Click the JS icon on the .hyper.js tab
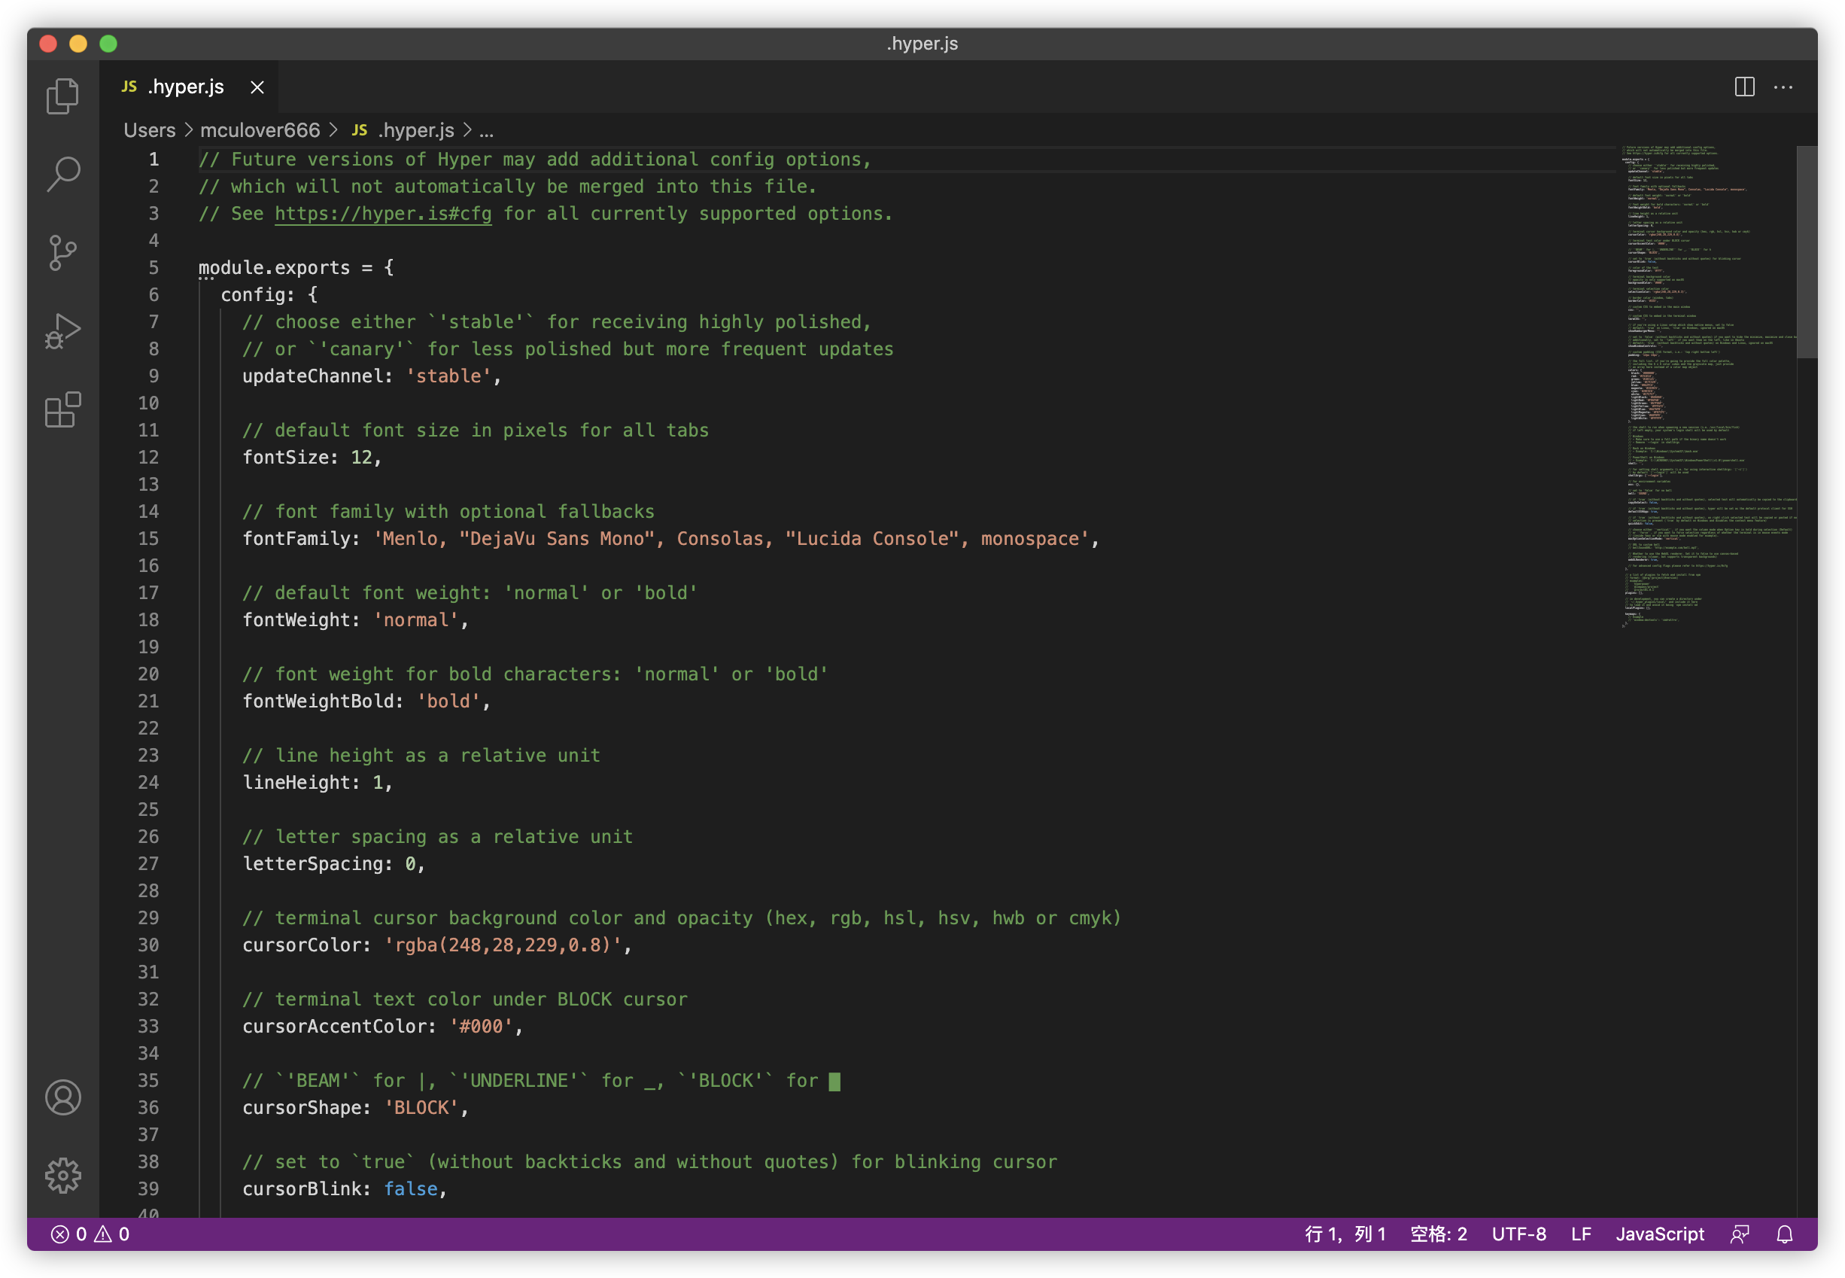This screenshot has width=1845, height=1278. coord(129,87)
